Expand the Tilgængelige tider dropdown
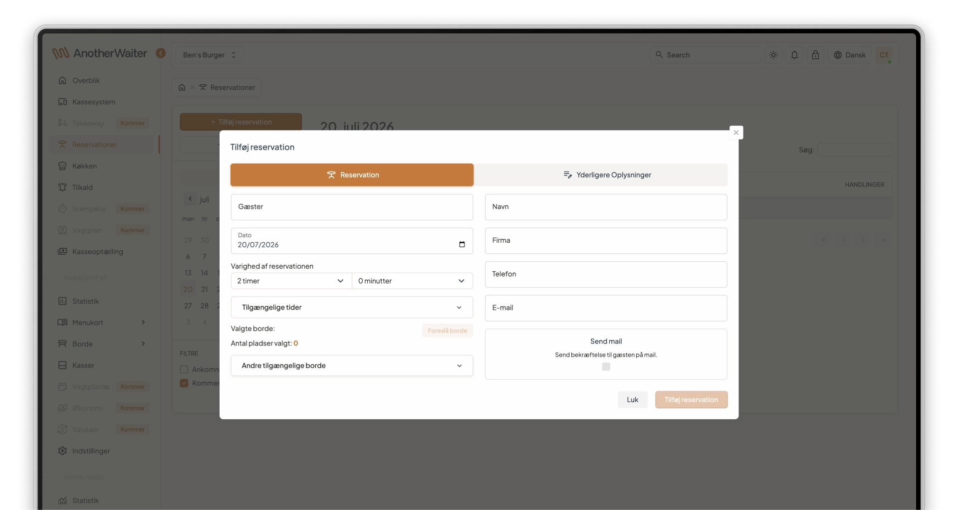The width and height of the screenshot is (958, 510). point(352,307)
